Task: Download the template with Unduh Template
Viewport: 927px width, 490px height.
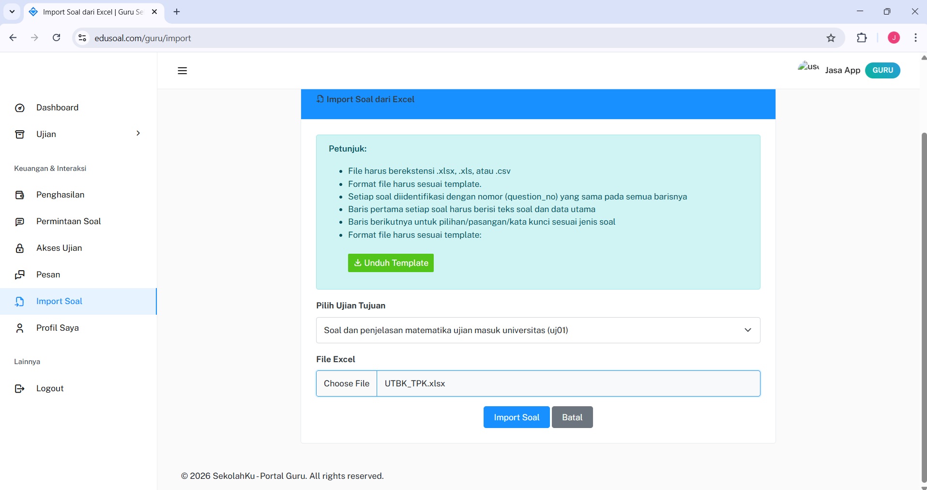Action: [x=391, y=263]
